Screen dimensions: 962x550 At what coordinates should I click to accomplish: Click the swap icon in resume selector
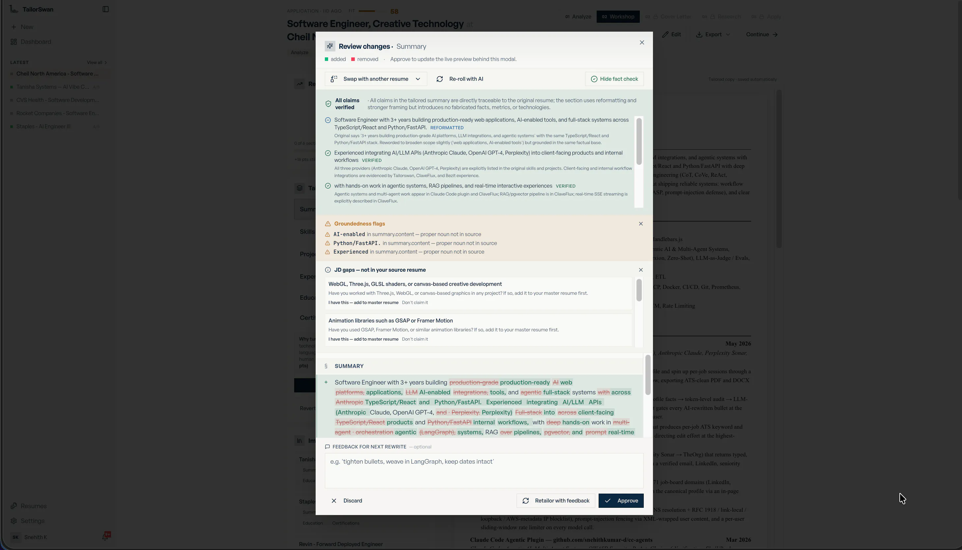tap(334, 79)
